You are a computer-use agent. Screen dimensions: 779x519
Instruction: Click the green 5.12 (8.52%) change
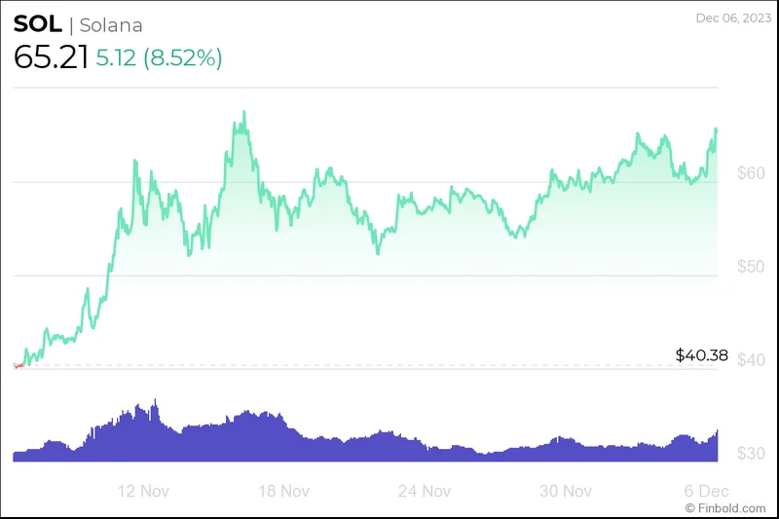160,58
